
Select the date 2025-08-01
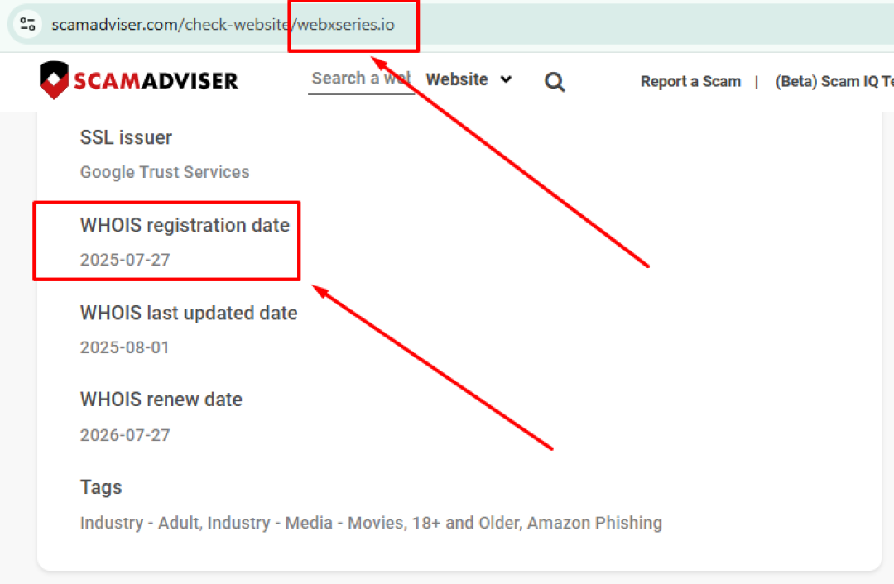click(x=125, y=347)
